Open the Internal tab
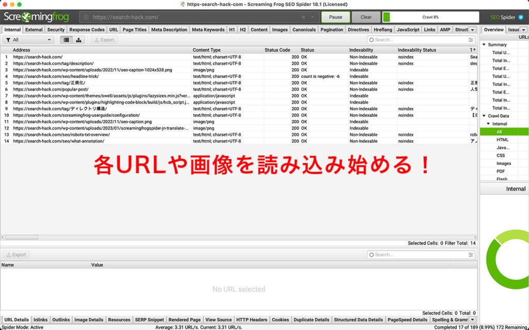The height and width of the screenshot is (330, 529). 12,29
